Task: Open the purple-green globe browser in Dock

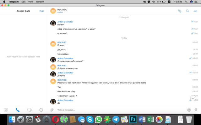Action: [x=64, y=119]
